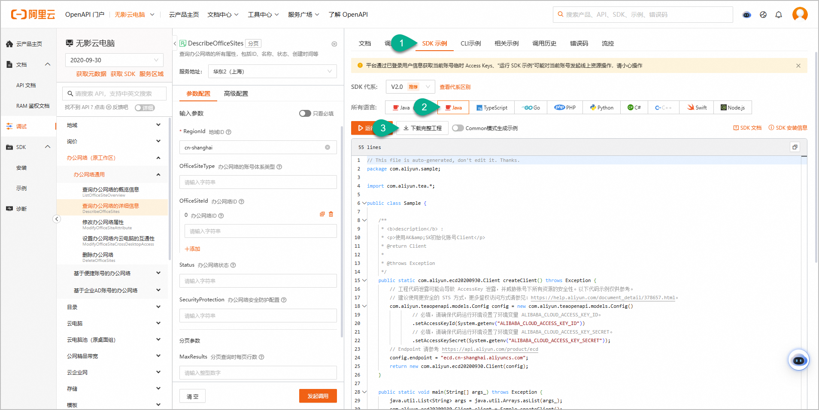The width and height of the screenshot is (819, 410).
Task: Copy the code using the copy icon
Action: [795, 147]
